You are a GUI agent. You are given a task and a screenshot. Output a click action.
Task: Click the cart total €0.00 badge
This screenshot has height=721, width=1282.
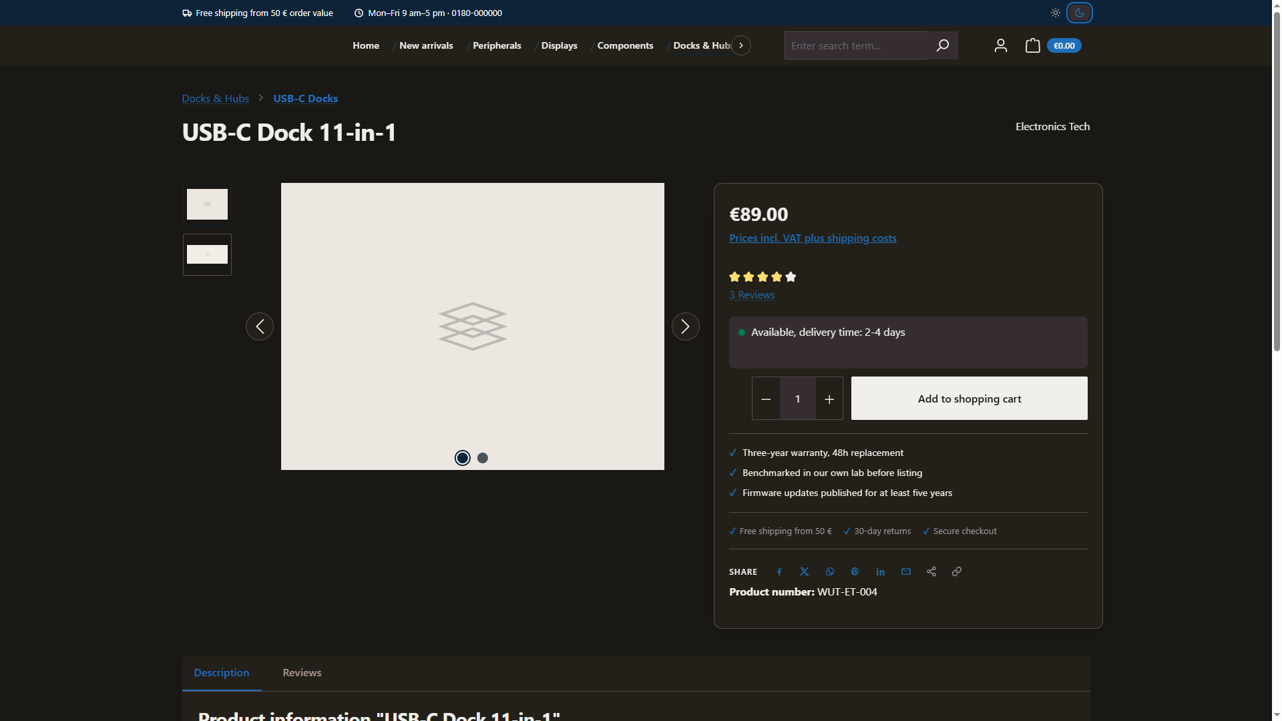pyautogui.click(x=1064, y=45)
